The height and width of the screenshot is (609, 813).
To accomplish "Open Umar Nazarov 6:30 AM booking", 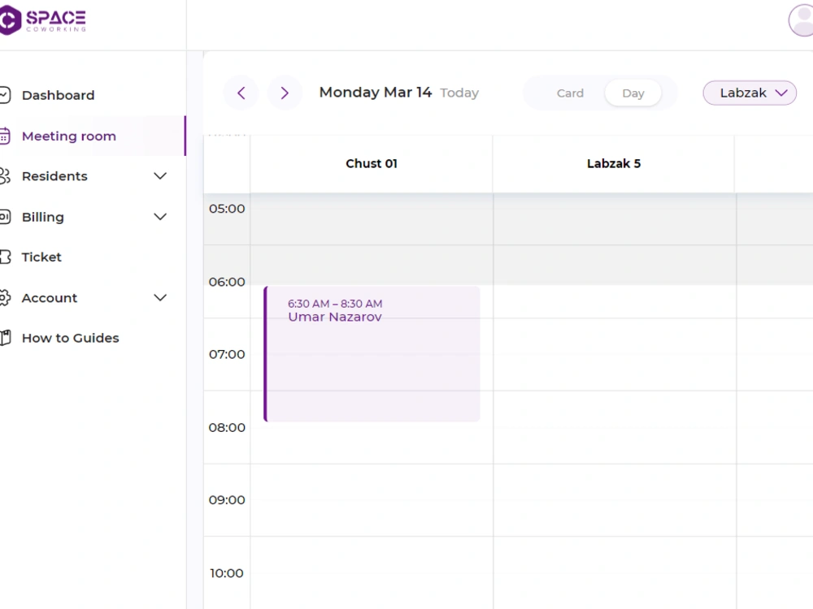I will 372,354.
